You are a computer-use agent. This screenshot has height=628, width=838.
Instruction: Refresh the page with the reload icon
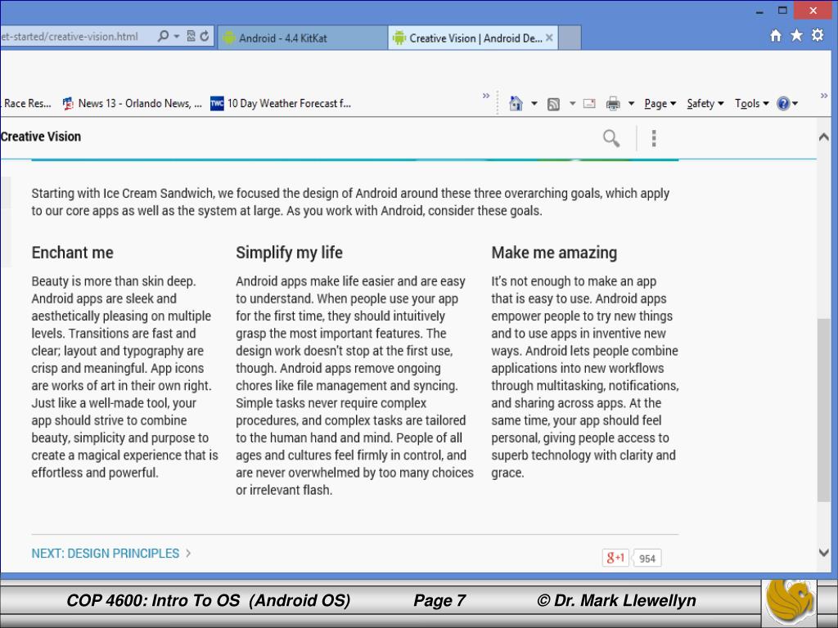point(205,36)
